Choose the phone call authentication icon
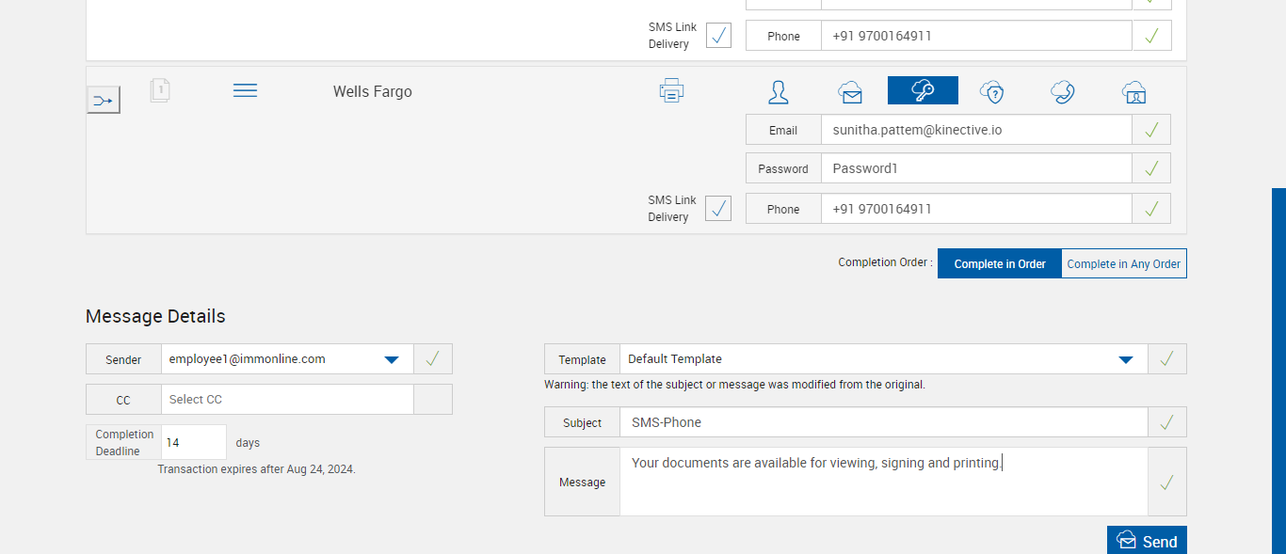Image resolution: width=1286 pixels, height=554 pixels. point(1063,91)
